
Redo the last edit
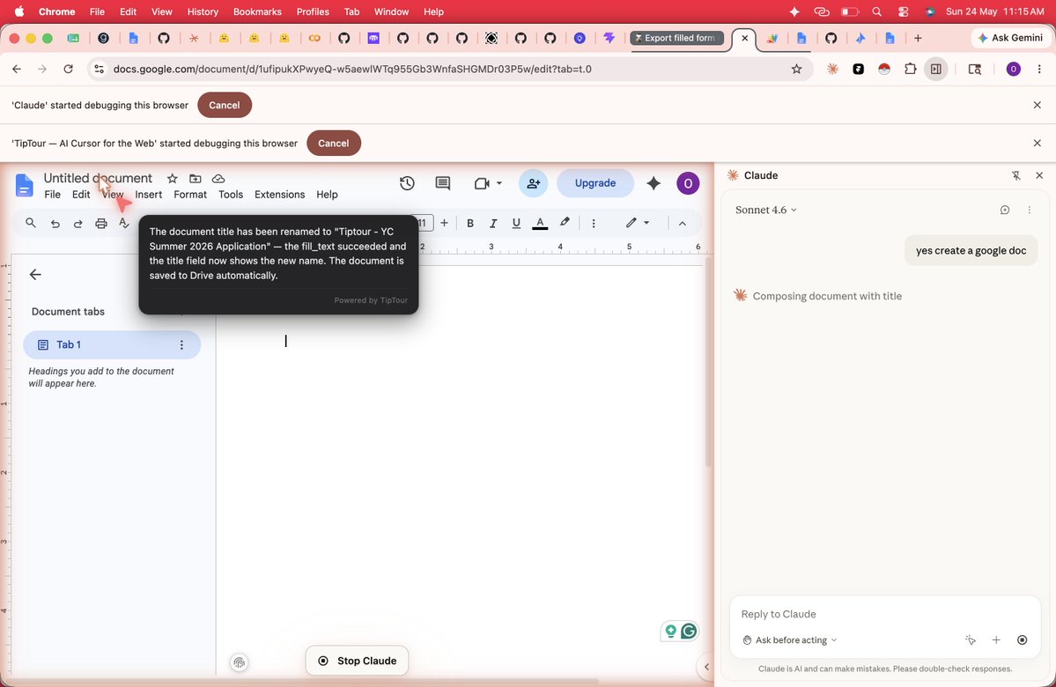78,224
